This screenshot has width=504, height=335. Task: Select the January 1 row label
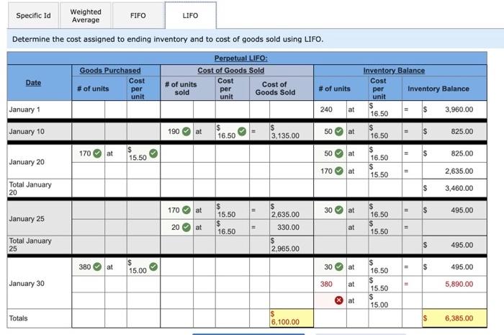[24, 110]
